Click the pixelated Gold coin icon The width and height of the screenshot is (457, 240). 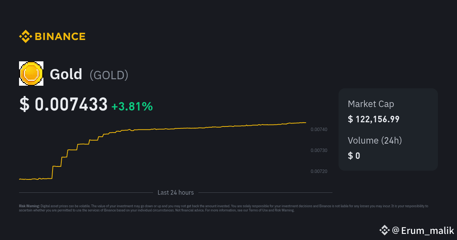coord(31,74)
